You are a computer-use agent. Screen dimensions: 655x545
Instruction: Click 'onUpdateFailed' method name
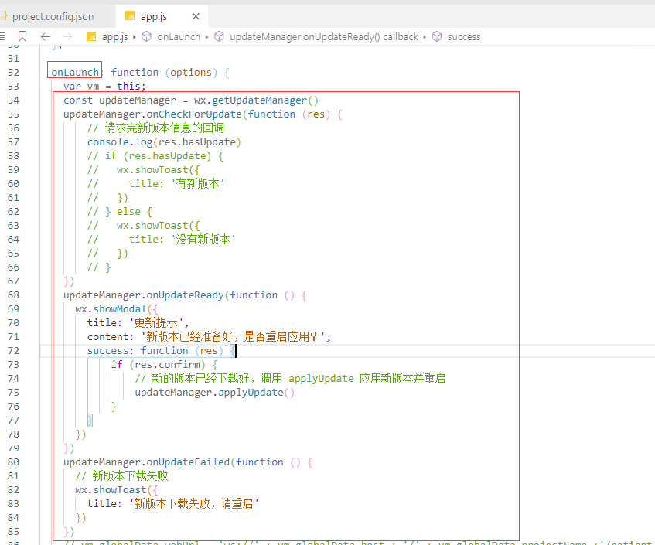188,462
